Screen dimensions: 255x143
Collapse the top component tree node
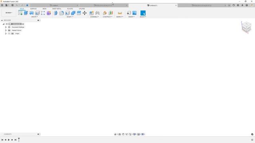4,24
